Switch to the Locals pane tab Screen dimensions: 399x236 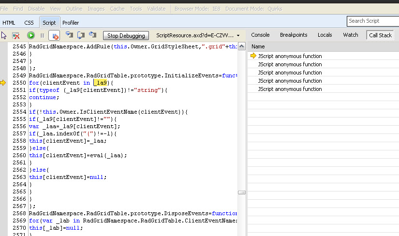point(325,35)
